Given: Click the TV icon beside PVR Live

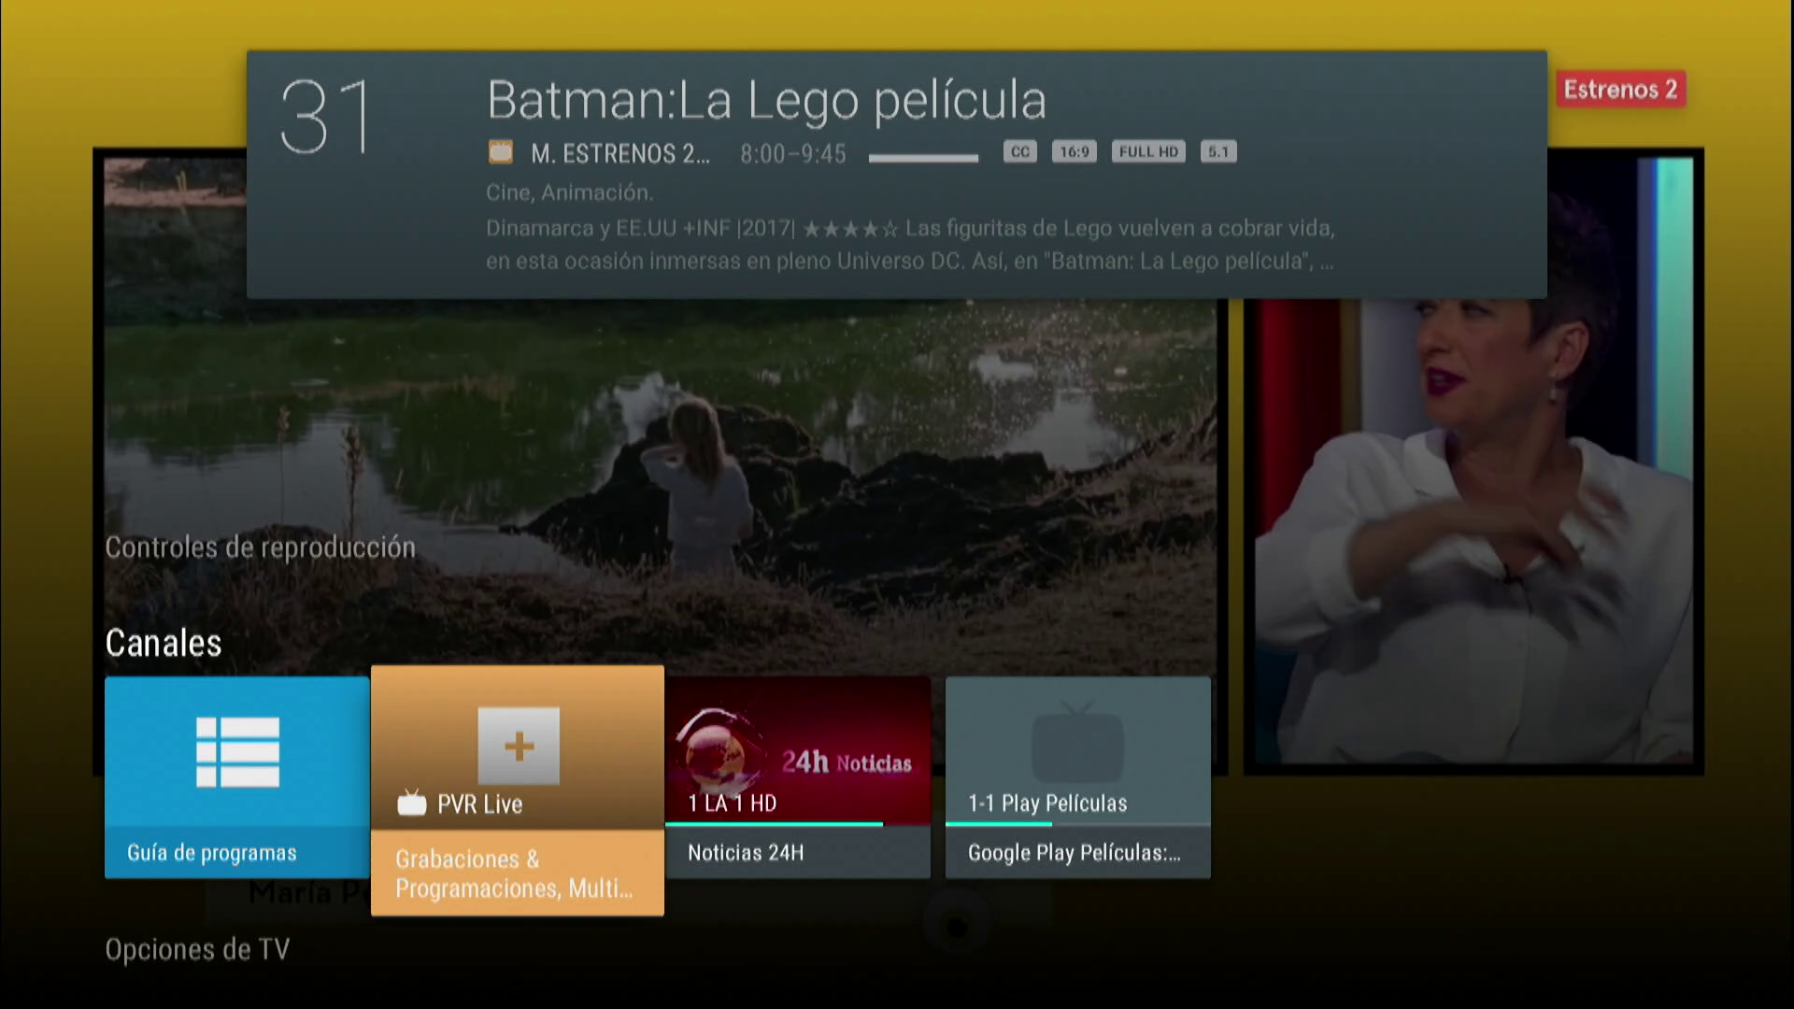Looking at the screenshot, I should [x=411, y=803].
